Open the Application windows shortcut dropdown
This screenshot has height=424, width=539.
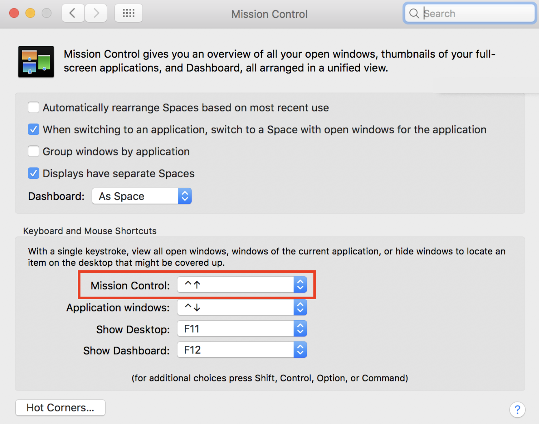tap(242, 307)
